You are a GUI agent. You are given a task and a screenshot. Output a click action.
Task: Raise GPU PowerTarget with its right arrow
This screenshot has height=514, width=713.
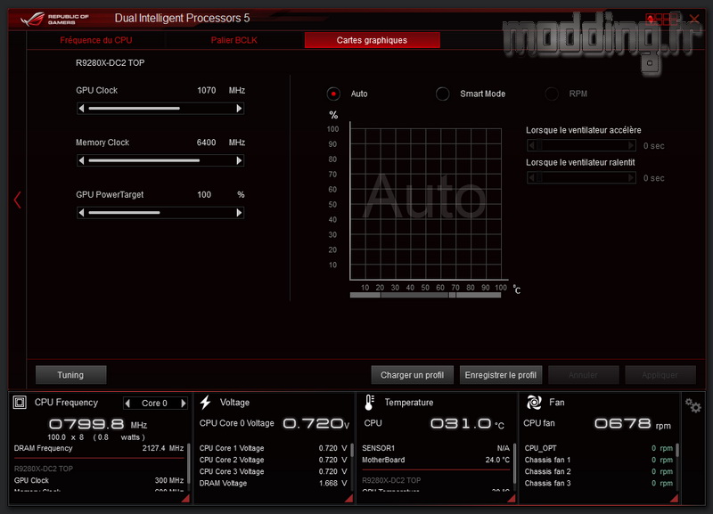click(239, 213)
